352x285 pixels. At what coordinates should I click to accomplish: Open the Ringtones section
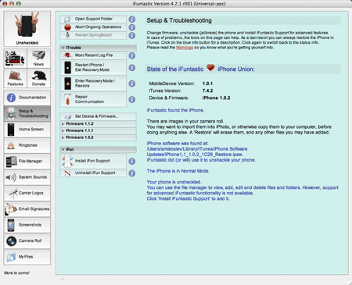click(27, 145)
